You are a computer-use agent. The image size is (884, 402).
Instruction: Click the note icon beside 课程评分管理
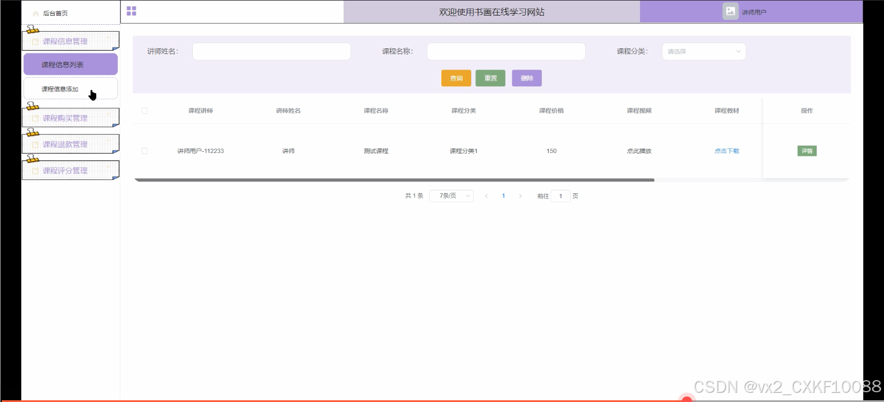coord(36,171)
